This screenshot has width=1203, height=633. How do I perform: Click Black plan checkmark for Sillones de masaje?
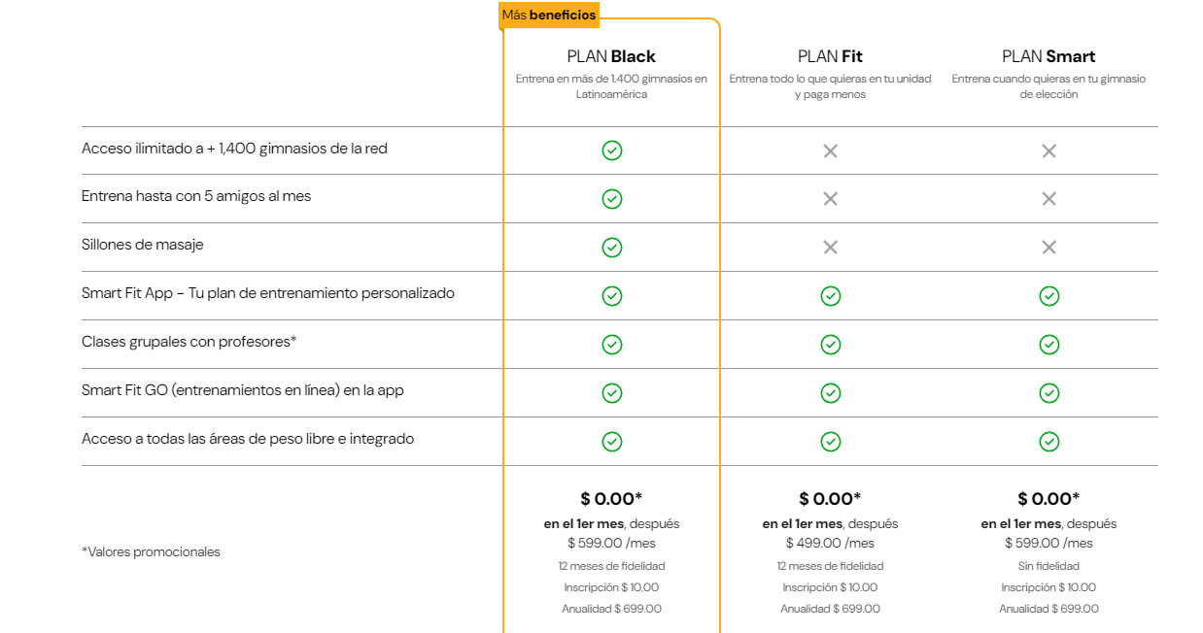[611, 248]
